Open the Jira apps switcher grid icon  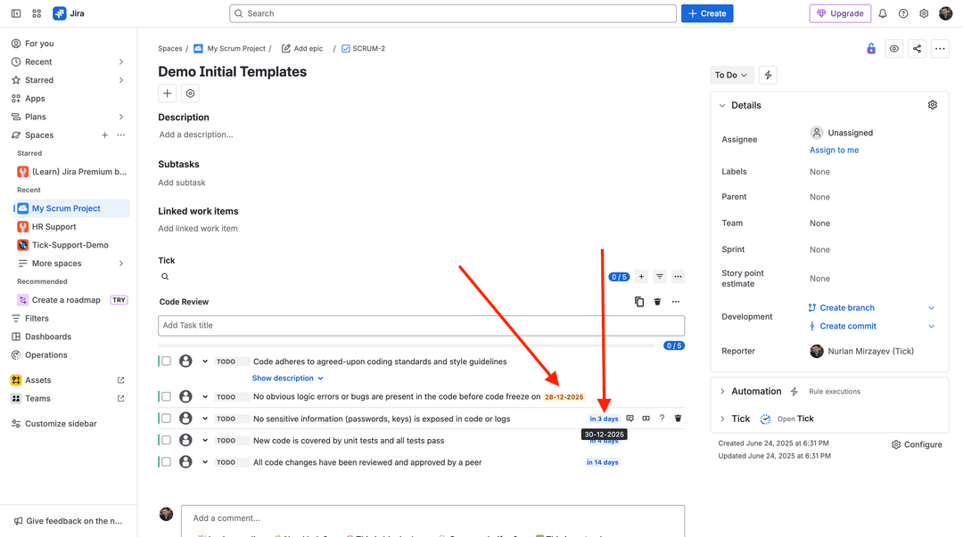point(37,12)
